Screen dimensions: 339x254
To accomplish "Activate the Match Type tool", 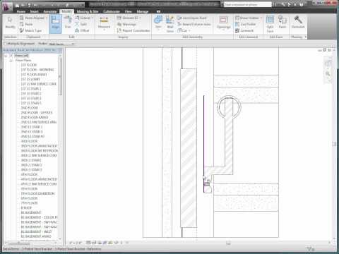I will (30, 30).
